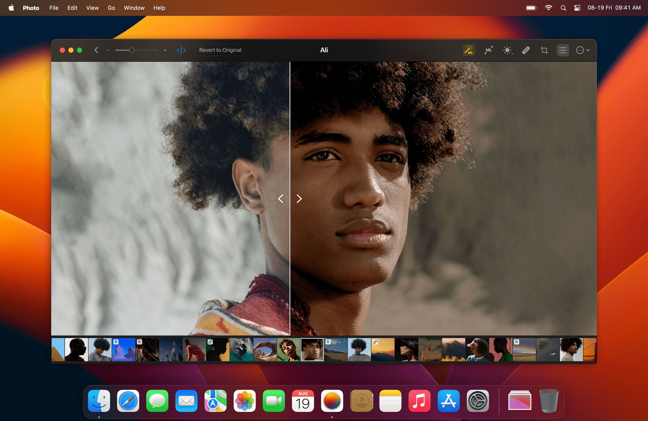Click the zoom level slider plus button

coord(165,50)
